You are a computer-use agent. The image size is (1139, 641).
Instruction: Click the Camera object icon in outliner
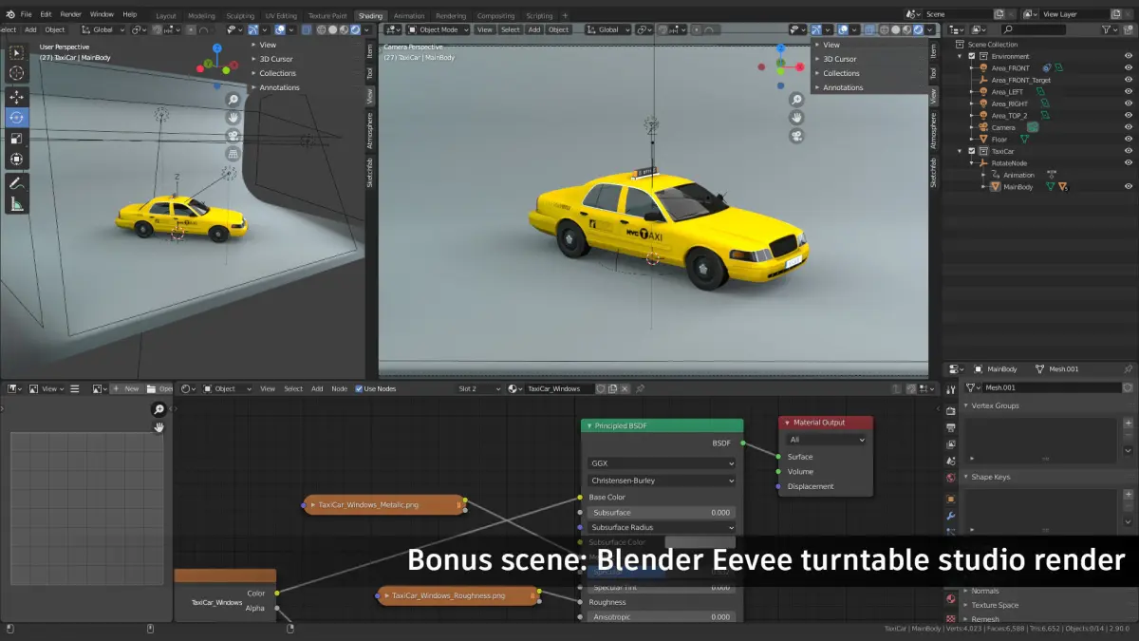pos(982,127)
